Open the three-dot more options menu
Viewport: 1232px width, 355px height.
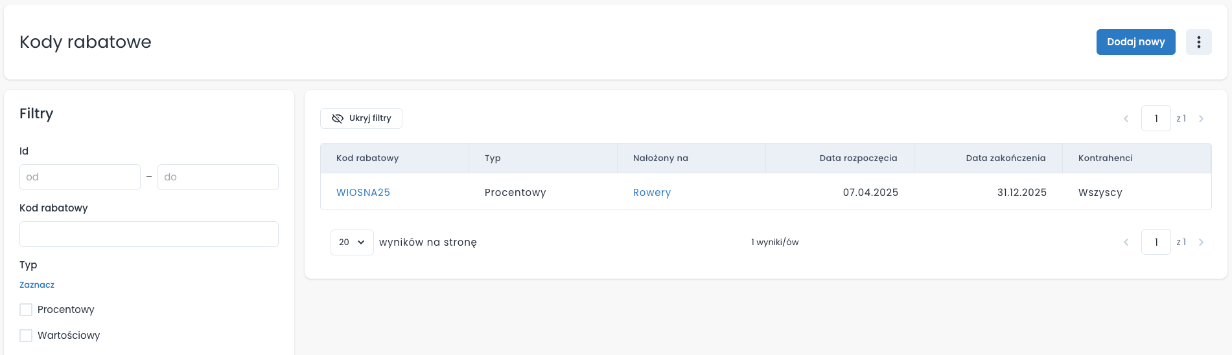pos(1198,42)
